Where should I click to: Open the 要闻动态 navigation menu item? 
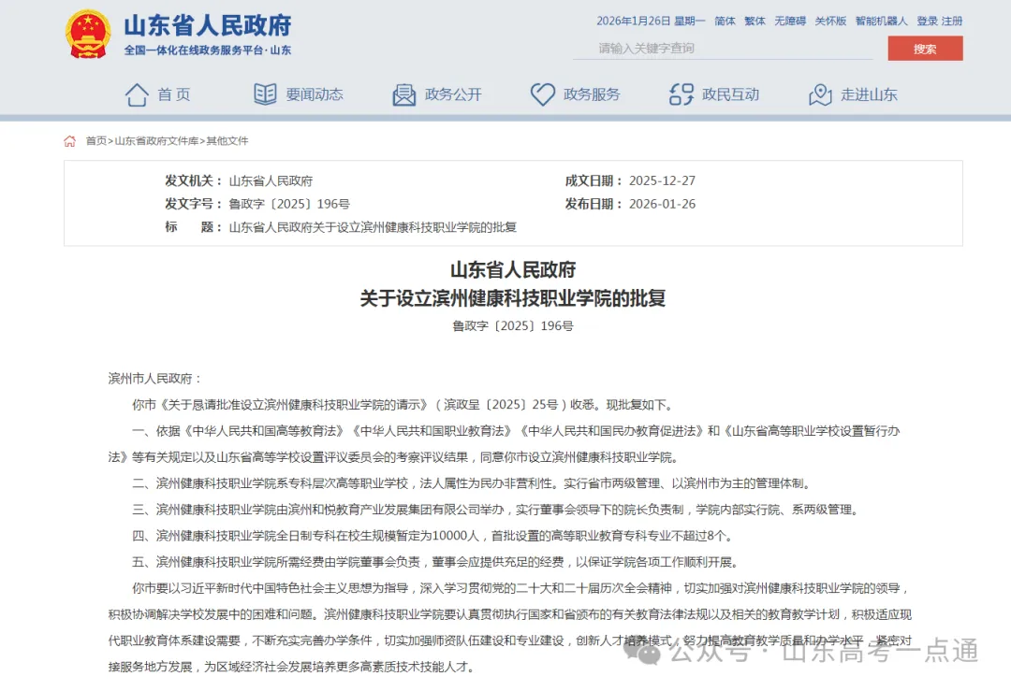point(315,94)
